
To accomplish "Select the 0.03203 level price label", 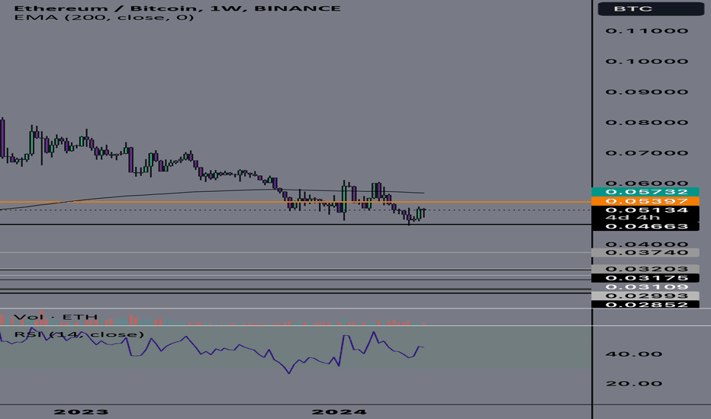I will tap(645, 269).
